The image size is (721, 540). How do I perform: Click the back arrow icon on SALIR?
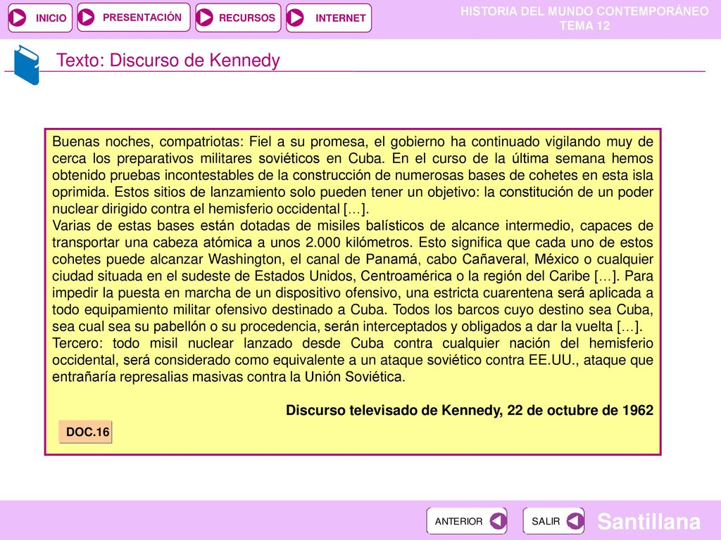(575, 521)
